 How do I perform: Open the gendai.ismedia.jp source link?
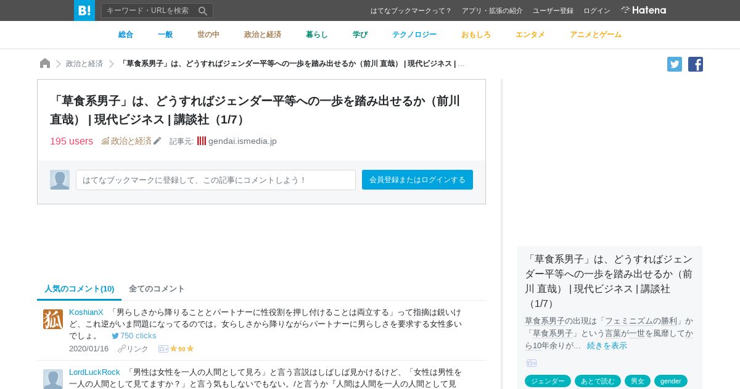click(242, 141)
